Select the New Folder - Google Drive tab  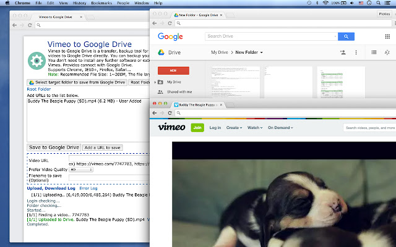(x=198, y=15)
